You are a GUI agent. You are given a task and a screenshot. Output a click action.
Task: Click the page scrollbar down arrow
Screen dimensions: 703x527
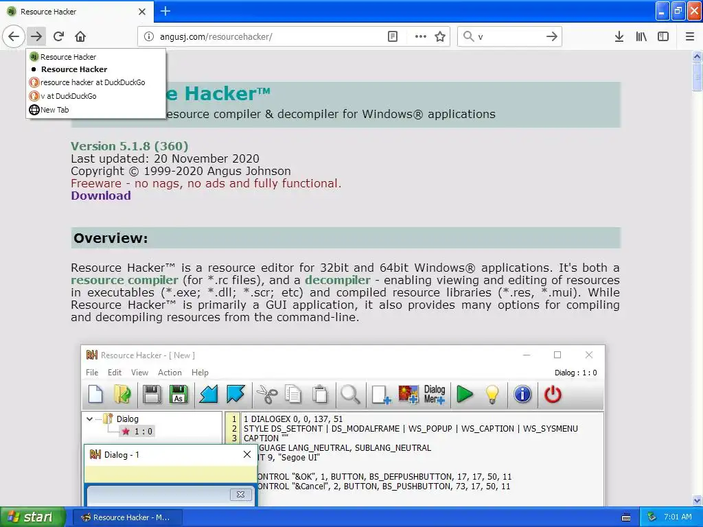697,500
